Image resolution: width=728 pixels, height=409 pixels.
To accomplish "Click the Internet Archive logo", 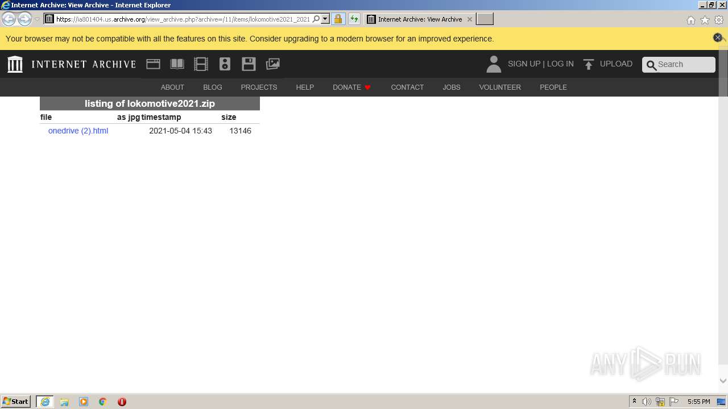I will click(x=15, y=64).
